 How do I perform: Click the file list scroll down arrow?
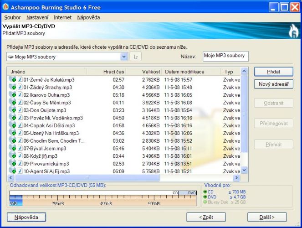[244, 170]
